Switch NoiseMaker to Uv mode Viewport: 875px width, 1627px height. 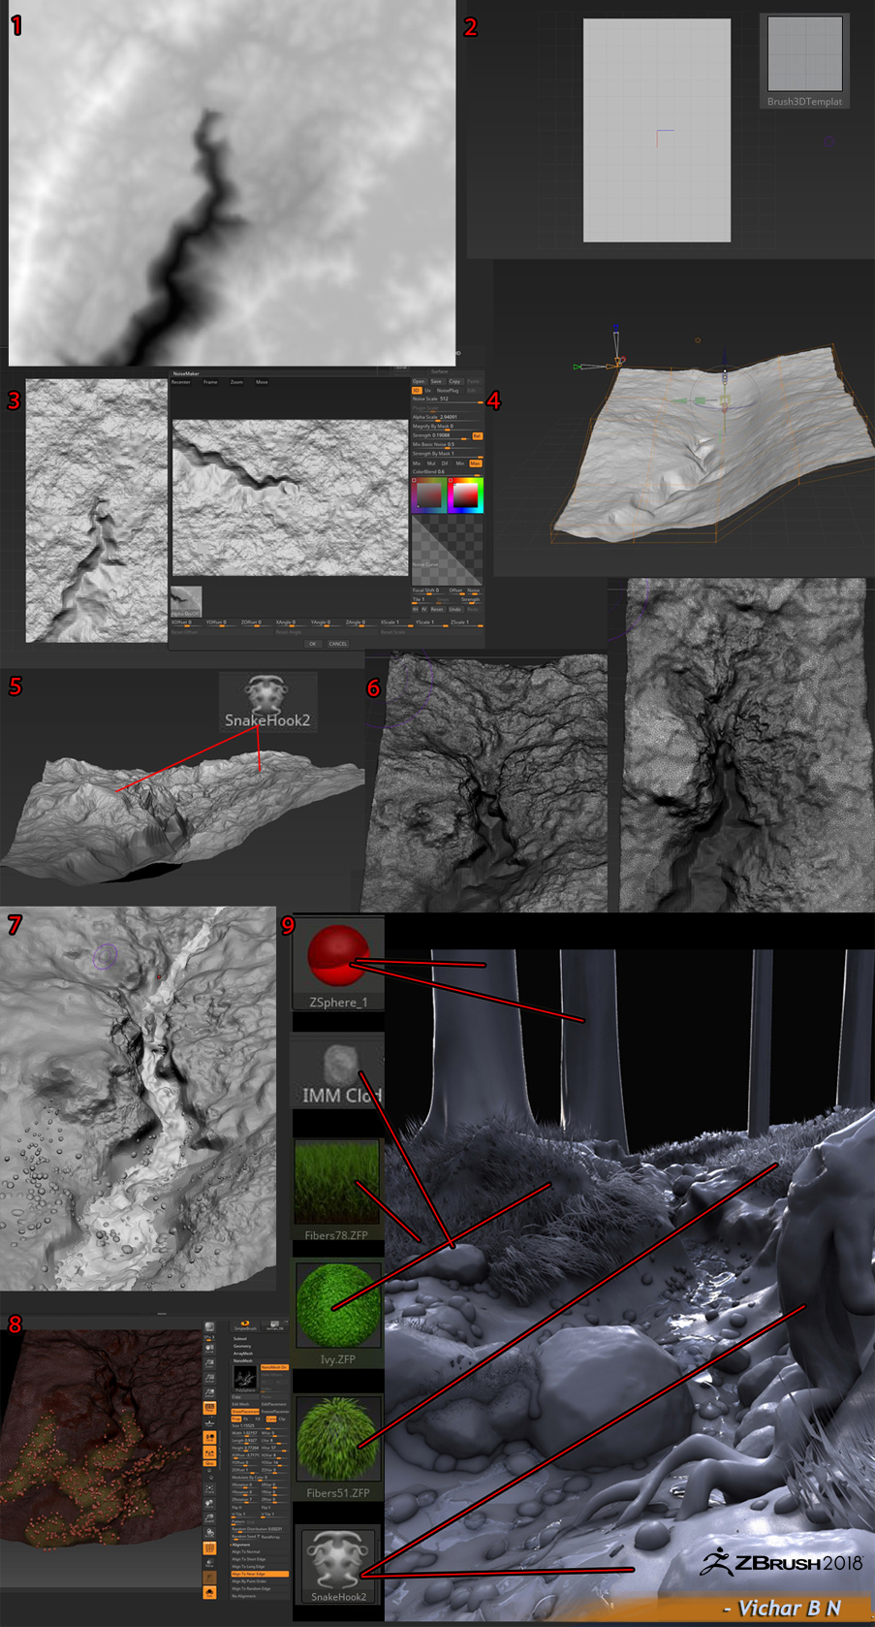click(427, 391)
